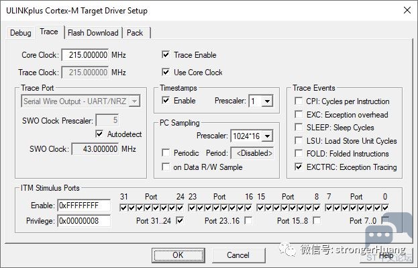Uncheck ITM stimulus port 24
The height and width of the screenshot is (268, 418).
point(180,208)
